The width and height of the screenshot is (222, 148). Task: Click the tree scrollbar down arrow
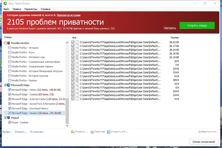click(67, 126)
